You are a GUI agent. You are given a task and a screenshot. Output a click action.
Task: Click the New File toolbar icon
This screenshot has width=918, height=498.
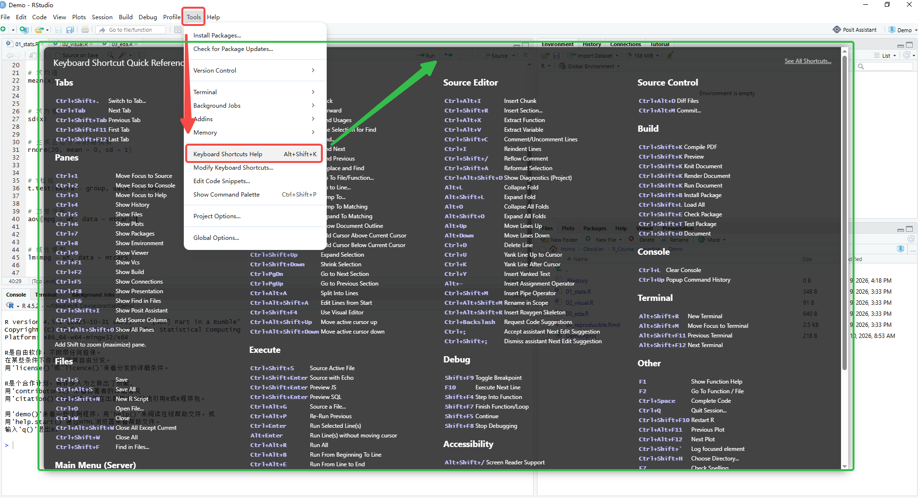[x=4, y=30]
